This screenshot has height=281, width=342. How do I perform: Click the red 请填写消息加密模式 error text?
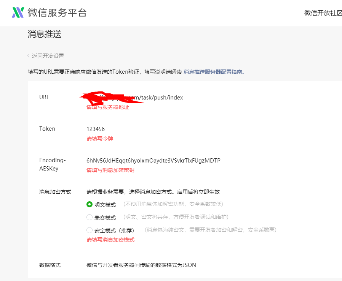110,240
